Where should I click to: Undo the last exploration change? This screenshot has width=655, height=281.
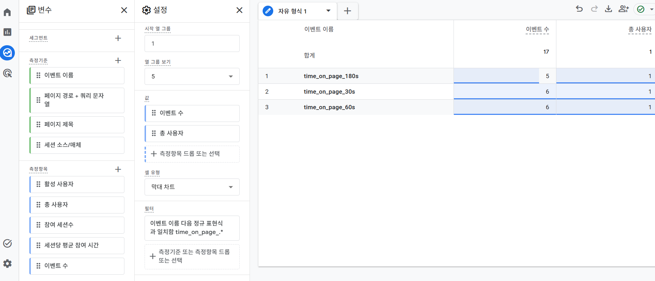[579, 9]
